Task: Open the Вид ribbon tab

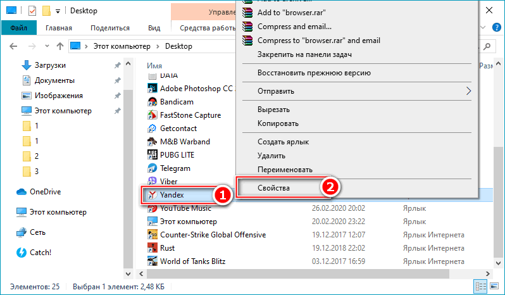Action: 154,28
